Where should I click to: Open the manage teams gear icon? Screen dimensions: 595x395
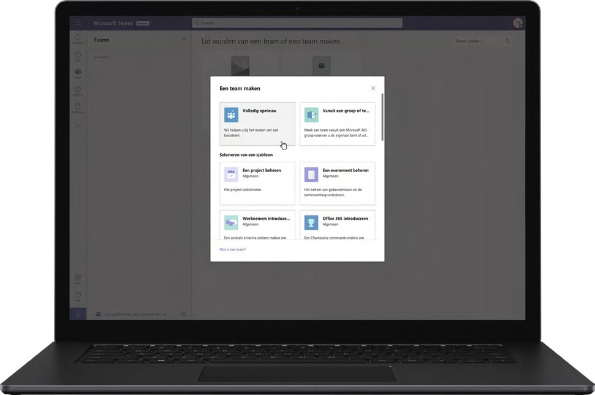coord(184,314)
